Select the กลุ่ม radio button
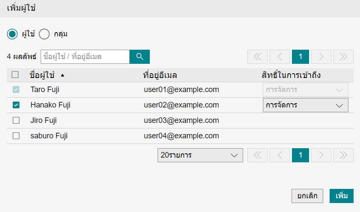Screen dimensions: 360x212 tap(45, 34)
